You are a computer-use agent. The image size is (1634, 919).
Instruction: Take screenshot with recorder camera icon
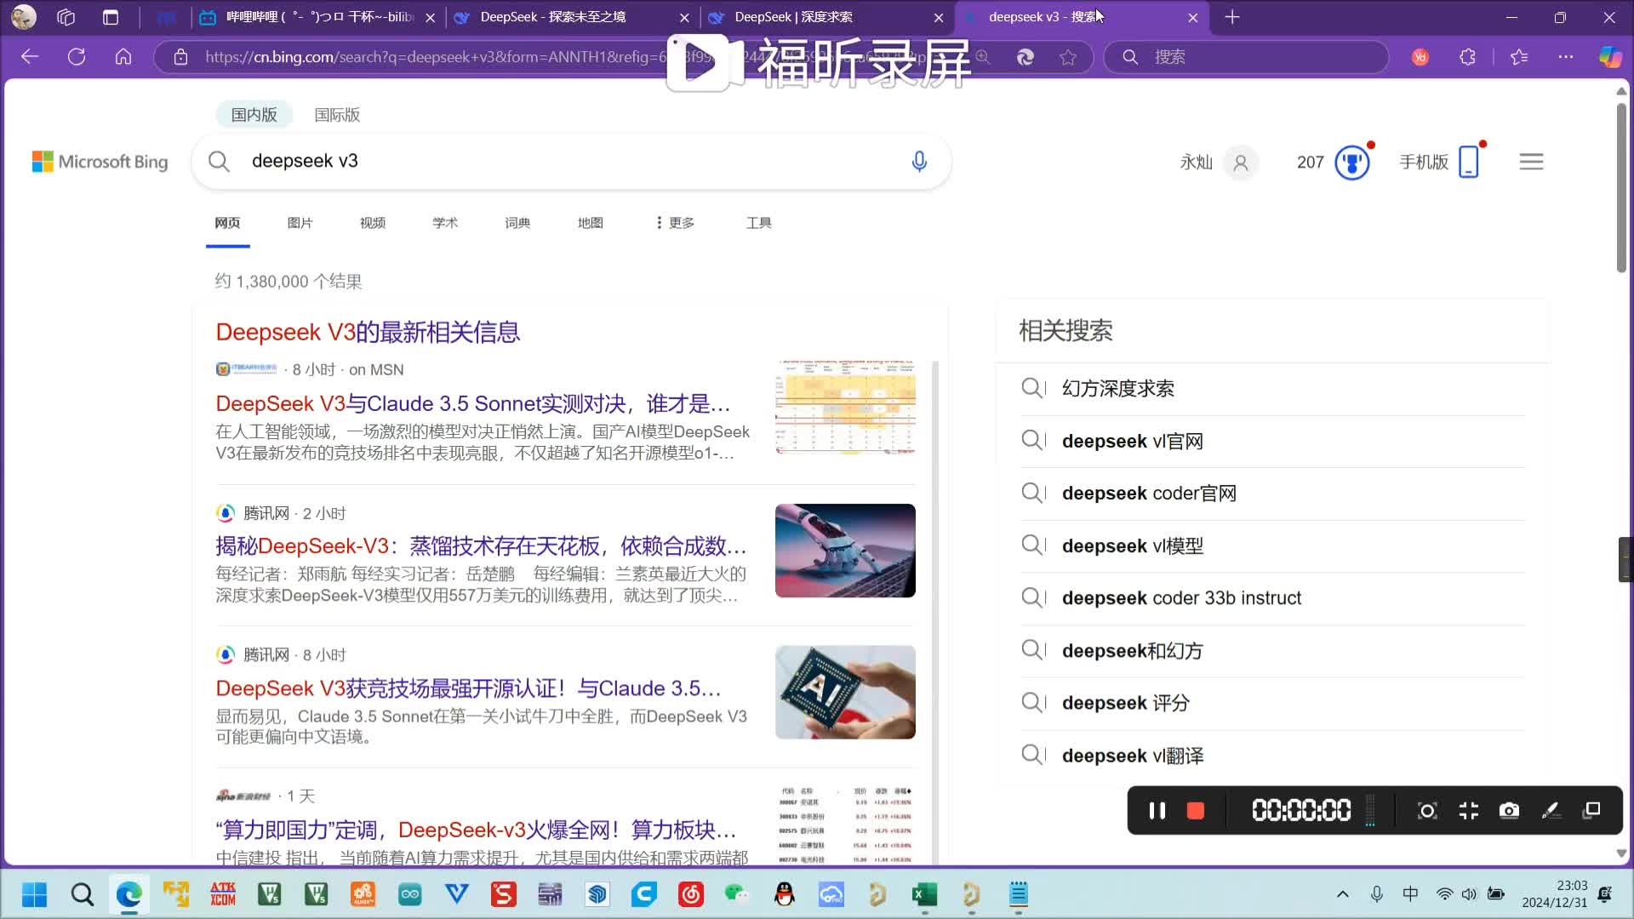coord(1509,811)
